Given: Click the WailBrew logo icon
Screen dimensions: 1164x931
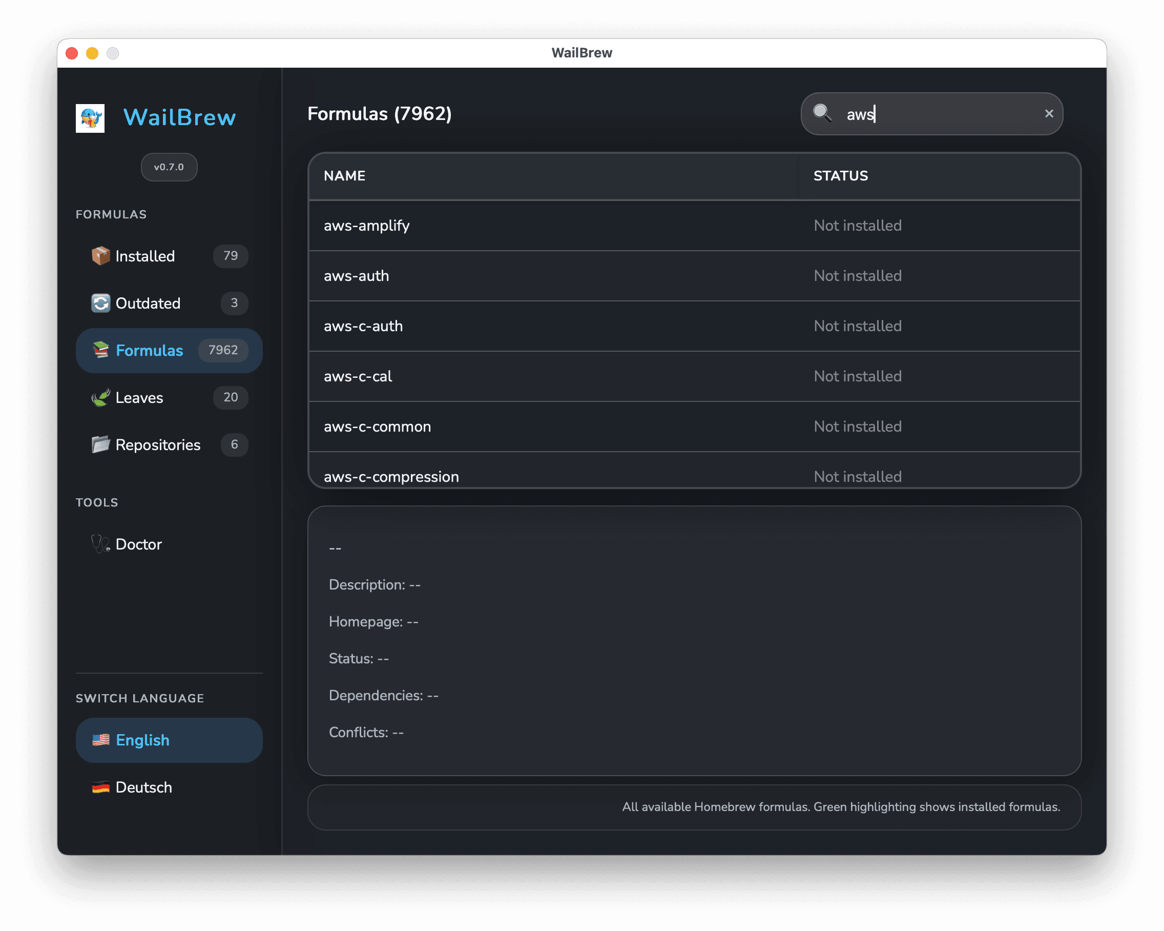Looking at the screenshot, I should (x=90, y=118).
